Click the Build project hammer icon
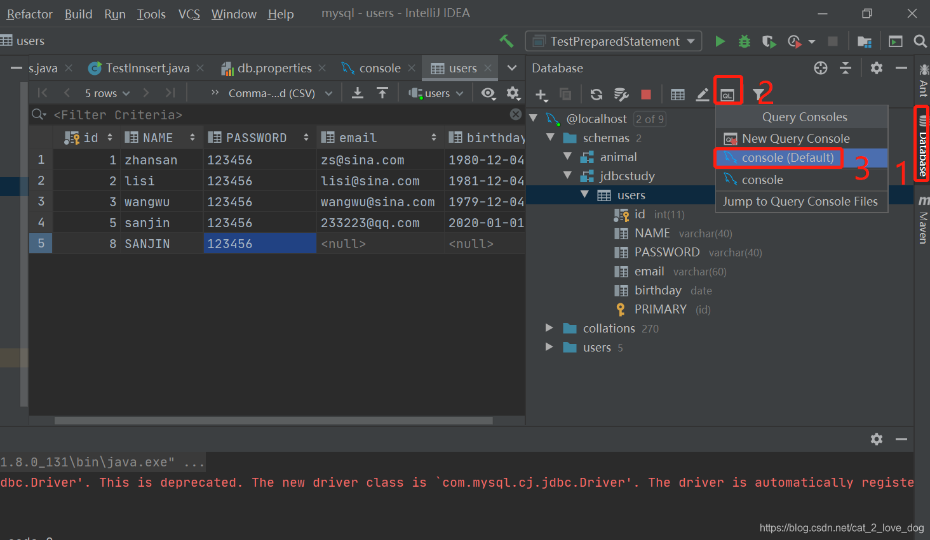 [x=506, y=41]
